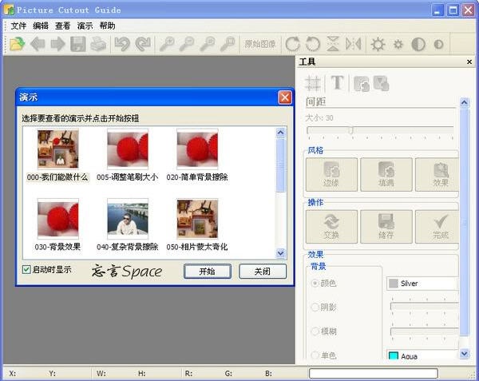Click the undo arrow icon

tap(122, 44)
